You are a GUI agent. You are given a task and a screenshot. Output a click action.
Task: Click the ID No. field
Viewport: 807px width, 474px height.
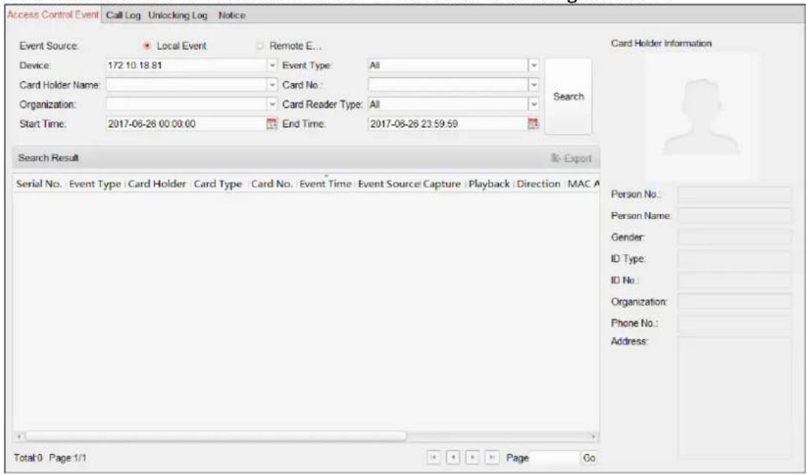click(735, 280)
